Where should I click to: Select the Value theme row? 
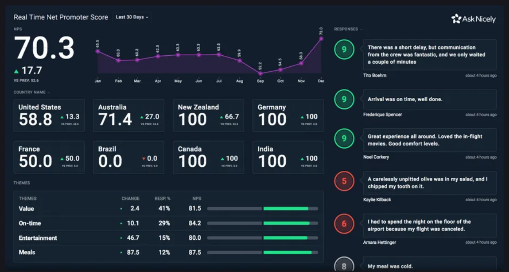[x=168, y=208]
